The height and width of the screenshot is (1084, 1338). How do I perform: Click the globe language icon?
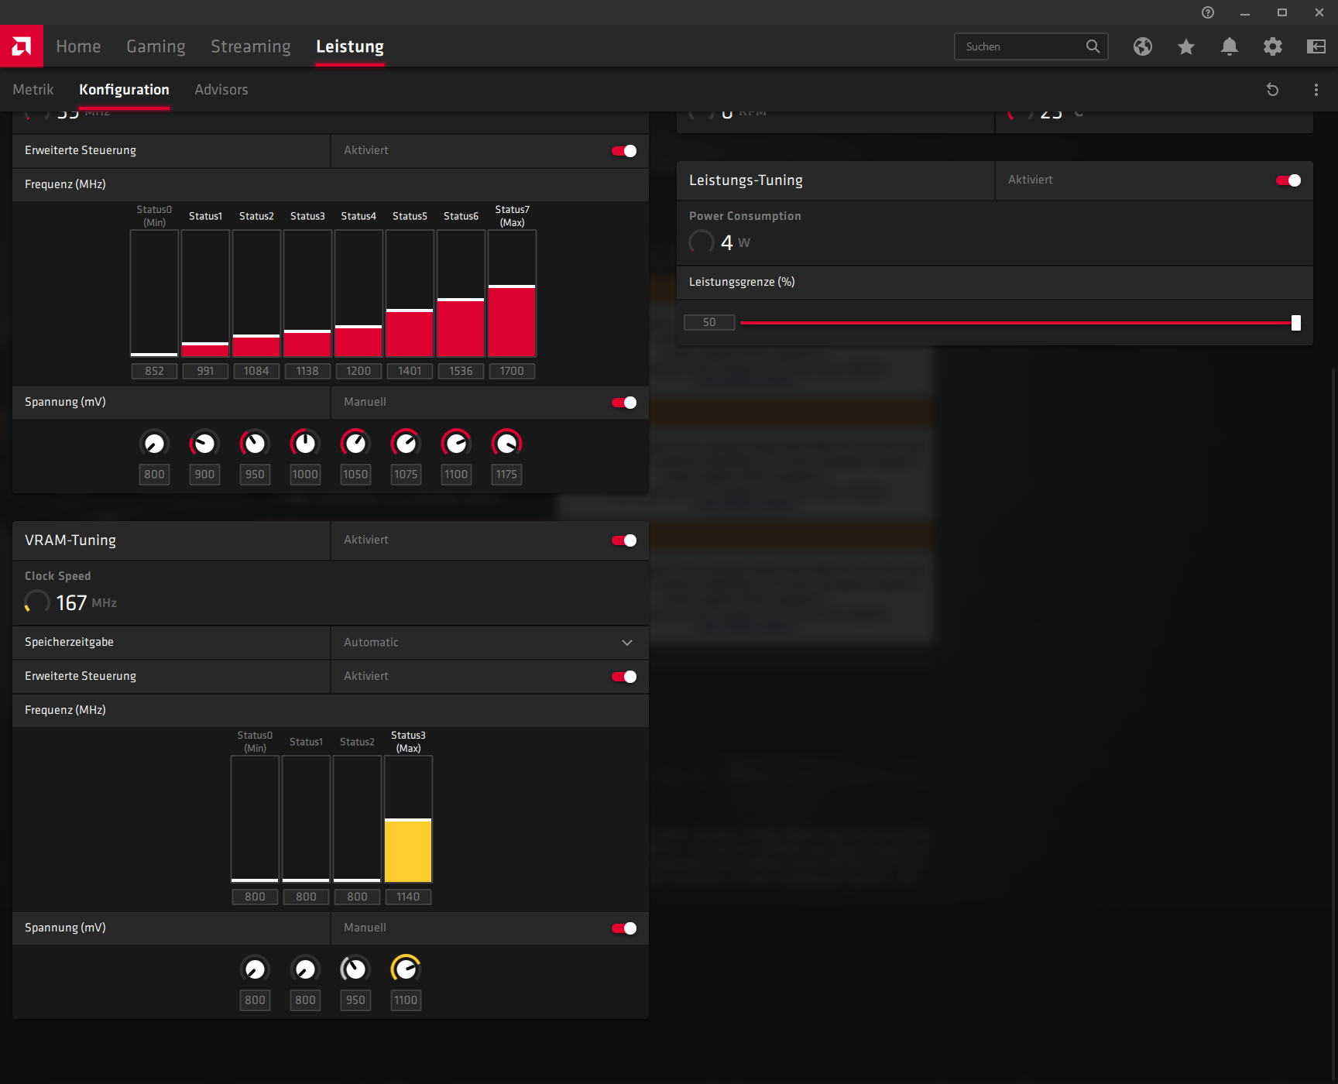pyautogui.click(x=1142, y=46)
